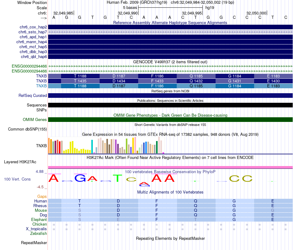
Task: Open 'Repeating Elements by RepeatMasker' title
Action: point(171,238)
